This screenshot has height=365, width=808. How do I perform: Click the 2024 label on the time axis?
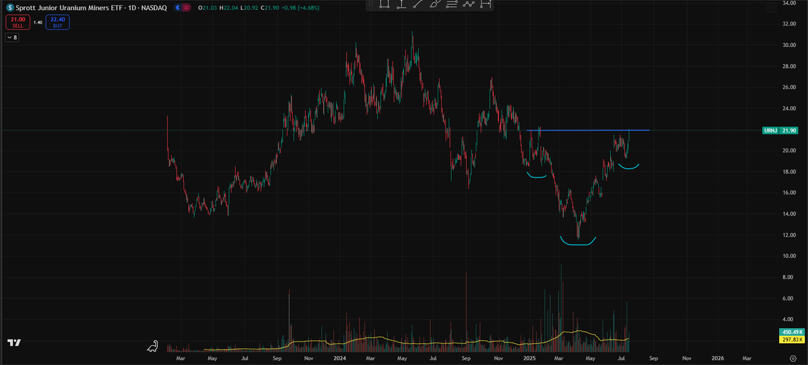(x=339, y=358)
